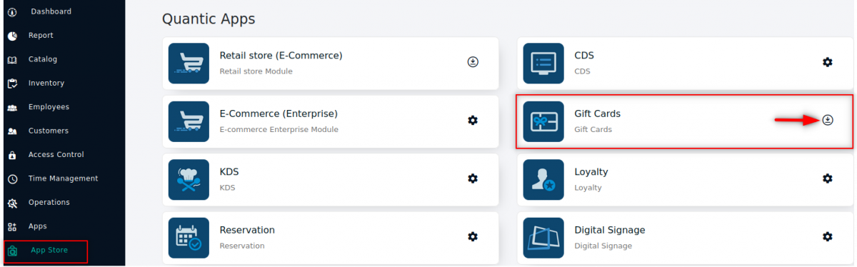Click the "E-Commerce (Enterprise)" title

pos(279,114)
